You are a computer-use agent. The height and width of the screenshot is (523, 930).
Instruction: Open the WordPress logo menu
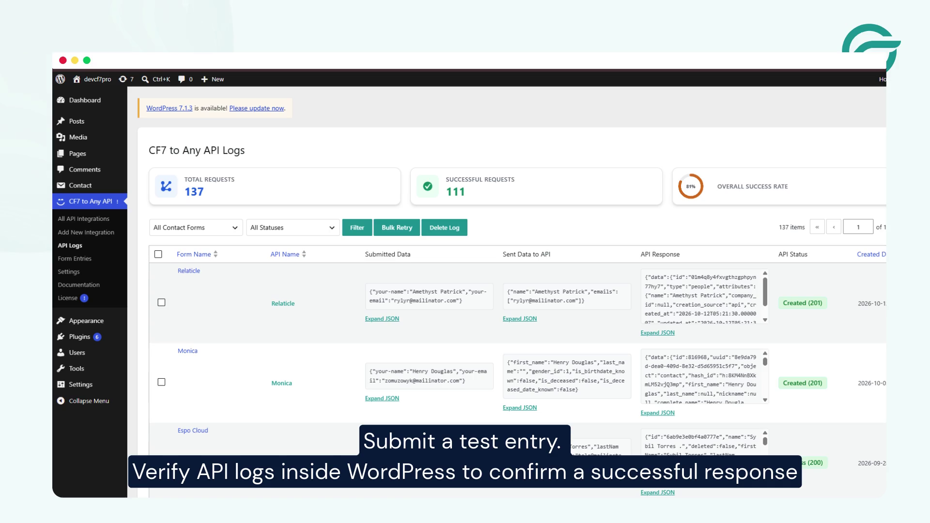[x=61, y=79]
